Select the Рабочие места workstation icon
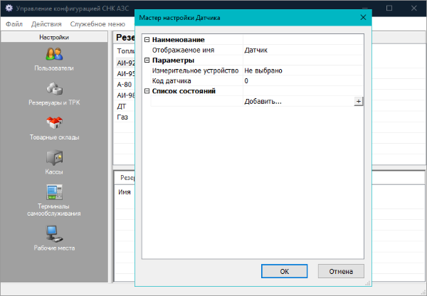 pos(55,233)
